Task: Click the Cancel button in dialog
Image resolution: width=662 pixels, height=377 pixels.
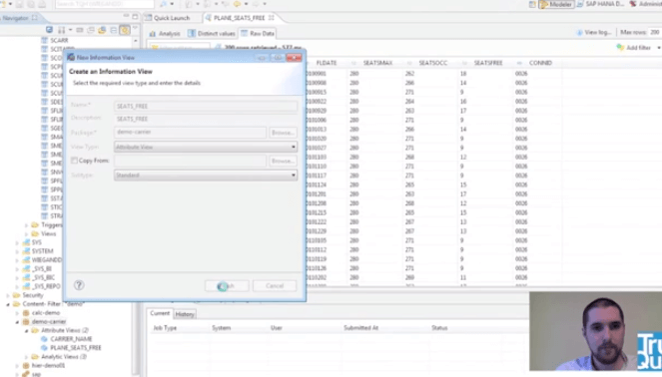Action: coord(275,286)
